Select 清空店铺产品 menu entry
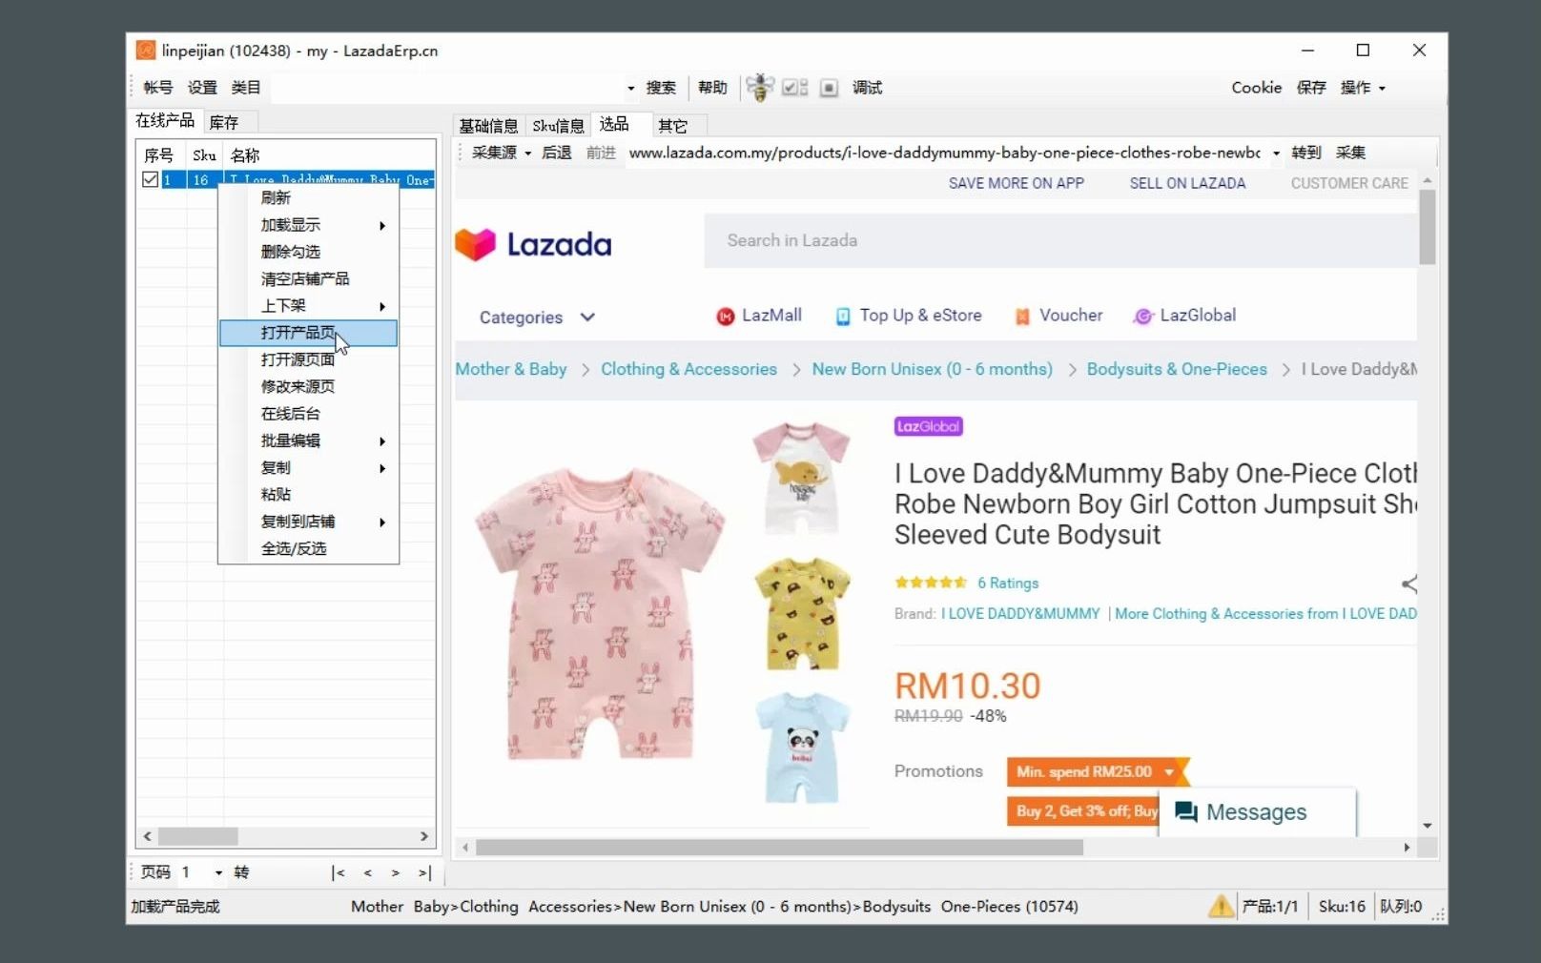Screen dimensions: 1541x963 point(309,278)
